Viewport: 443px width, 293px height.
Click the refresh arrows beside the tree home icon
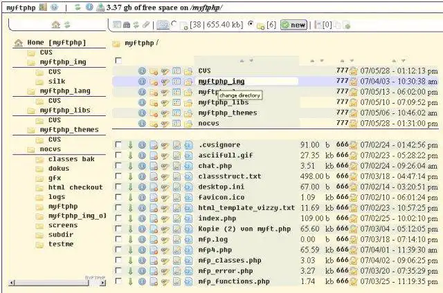click(x=67, y=25)
